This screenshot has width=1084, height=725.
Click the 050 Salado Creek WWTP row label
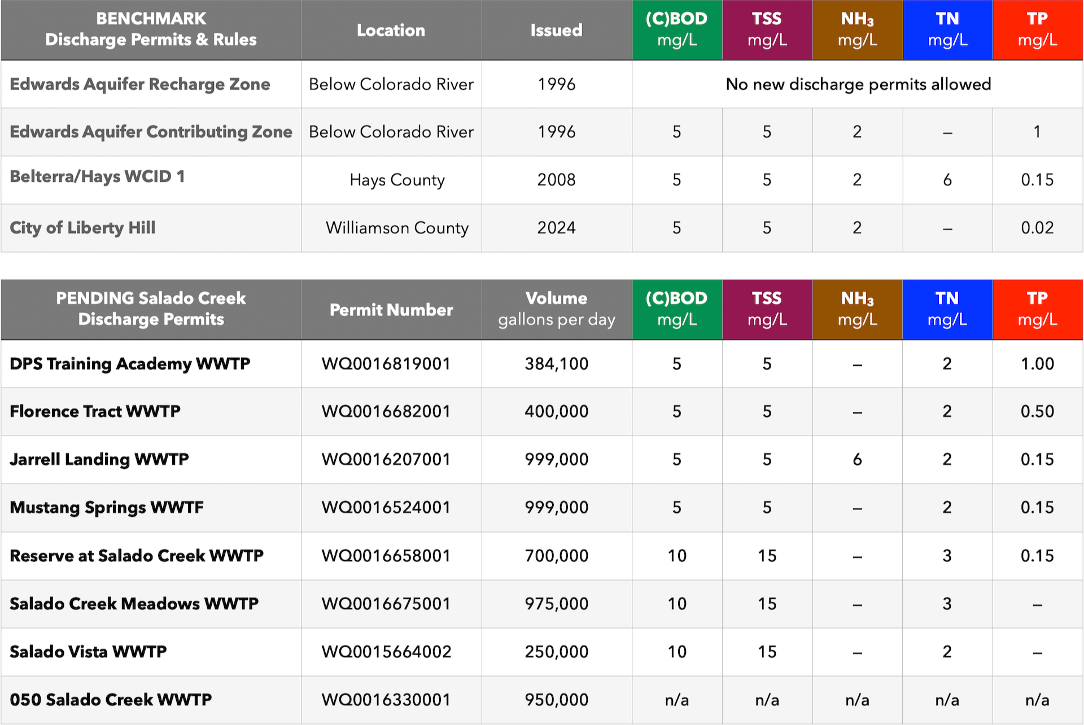coord(111,700)
